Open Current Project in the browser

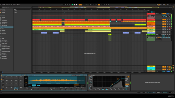point(5,42)
